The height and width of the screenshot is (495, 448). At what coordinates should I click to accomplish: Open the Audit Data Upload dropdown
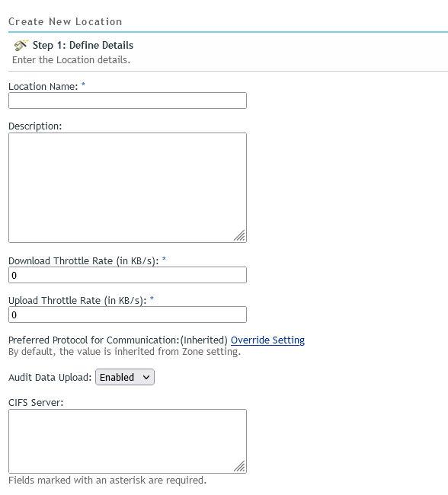[x=125, y=377]
